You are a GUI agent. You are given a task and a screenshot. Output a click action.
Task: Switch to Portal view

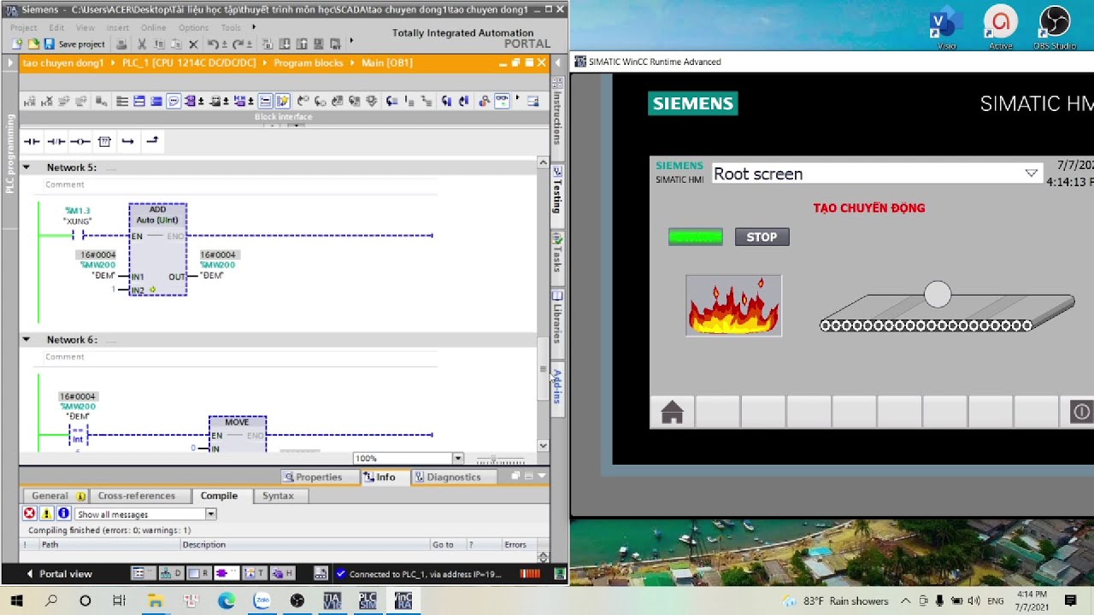pyautogui.click(x=59, y=574)
